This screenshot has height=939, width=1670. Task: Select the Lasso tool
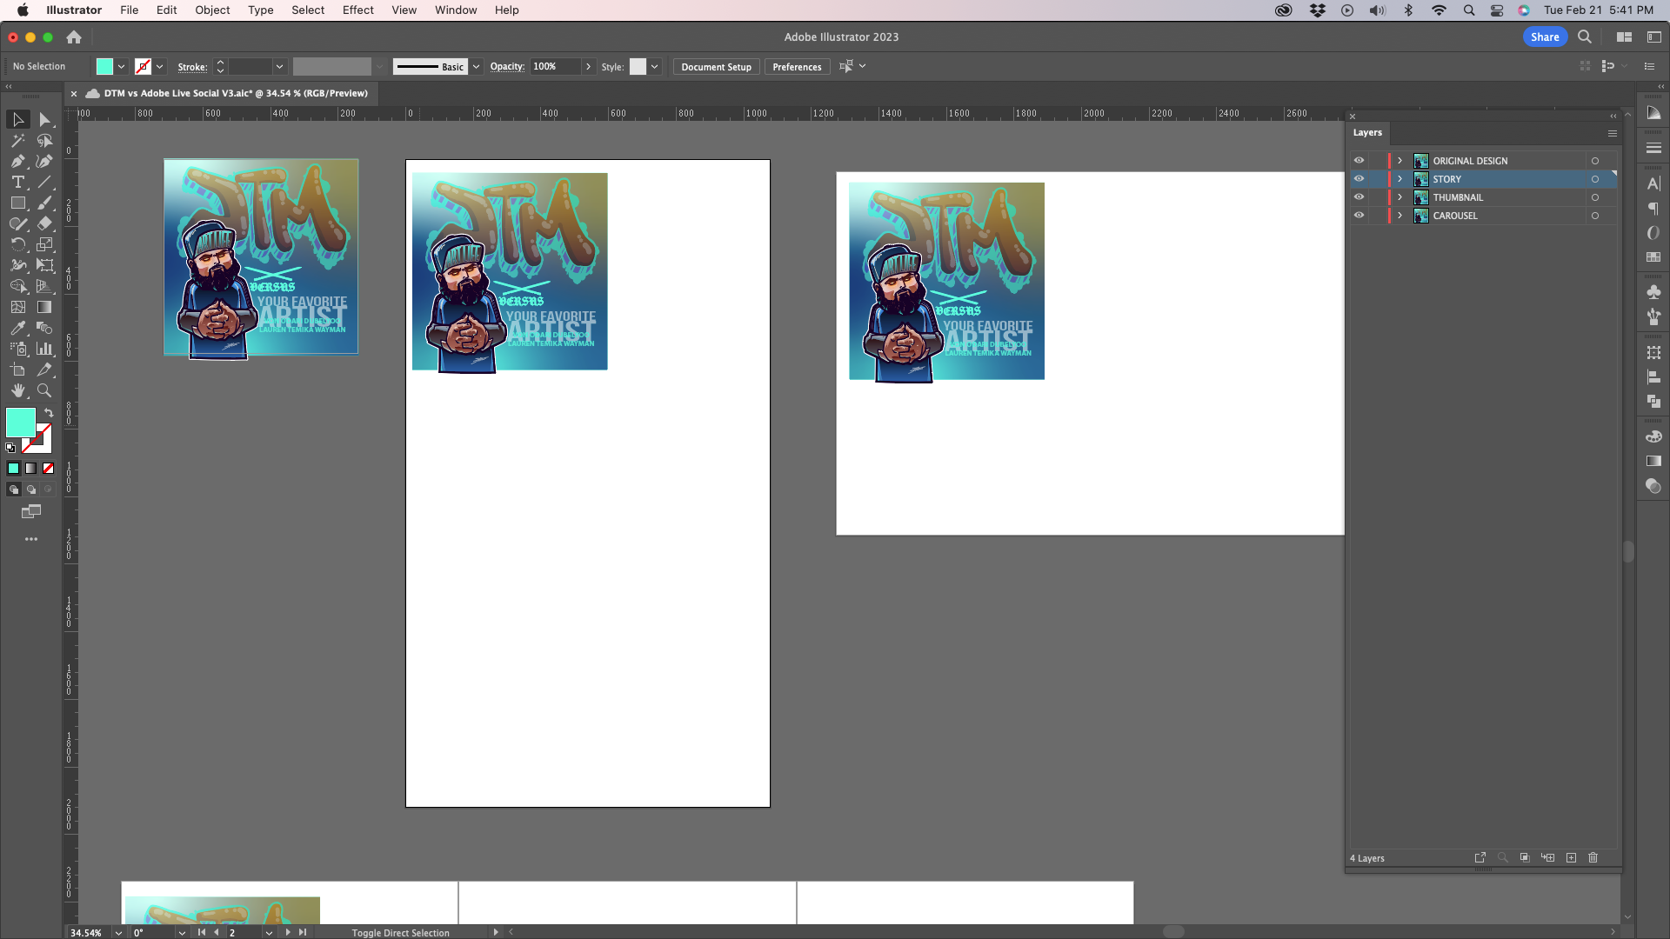coord(45,140)
